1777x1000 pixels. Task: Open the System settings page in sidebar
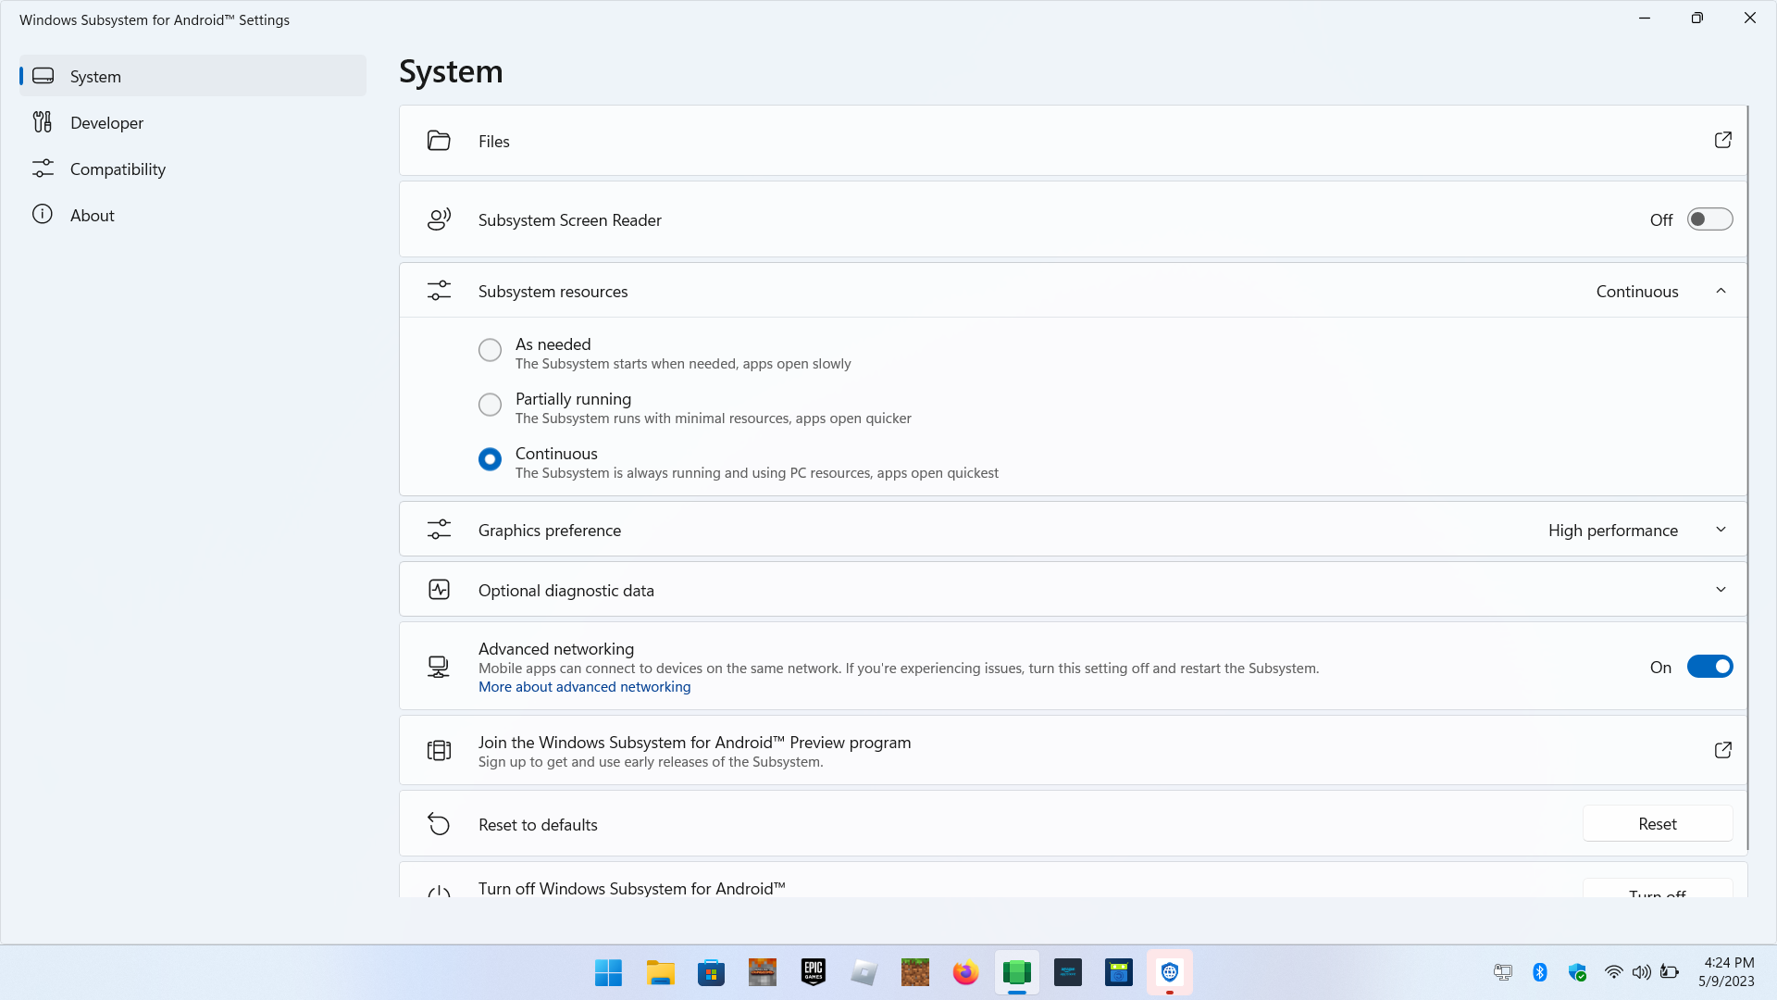[x=193, y=76]
